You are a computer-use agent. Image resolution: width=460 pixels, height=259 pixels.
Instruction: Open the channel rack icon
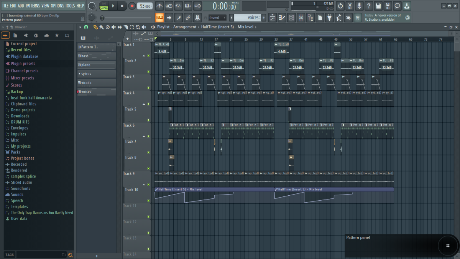[291, 18]
